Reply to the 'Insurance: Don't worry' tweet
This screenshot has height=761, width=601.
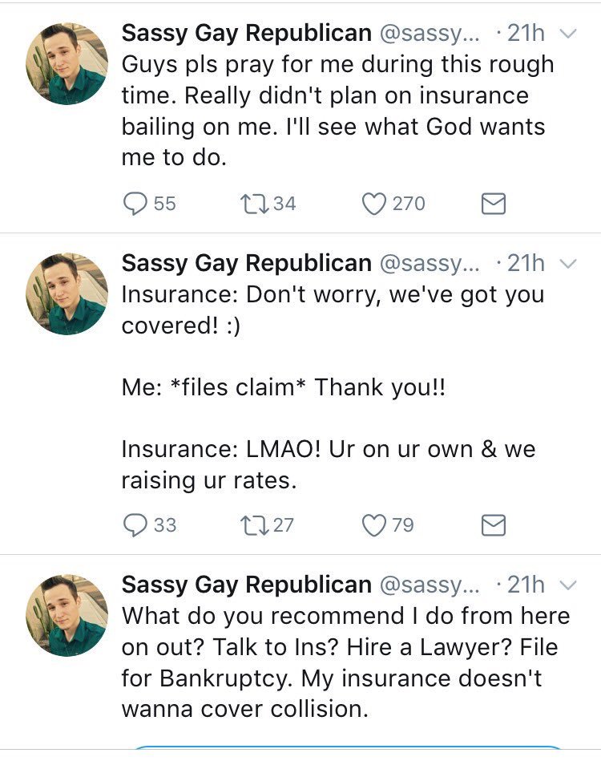tap(135, 524)
